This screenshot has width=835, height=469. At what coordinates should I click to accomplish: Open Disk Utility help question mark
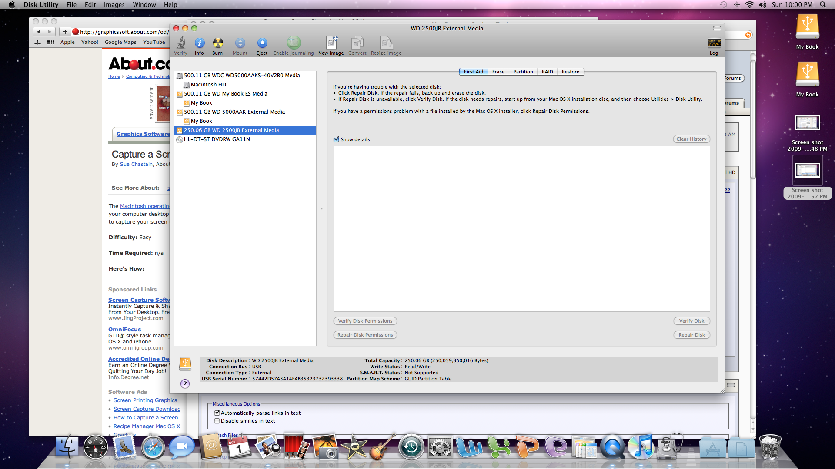(x=185, y=384)
